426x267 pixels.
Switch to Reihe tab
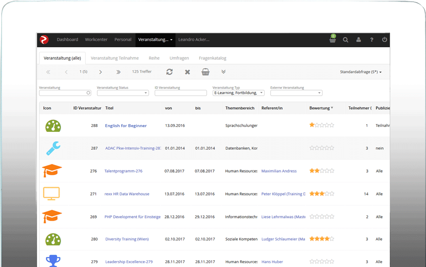coord(154,58)
